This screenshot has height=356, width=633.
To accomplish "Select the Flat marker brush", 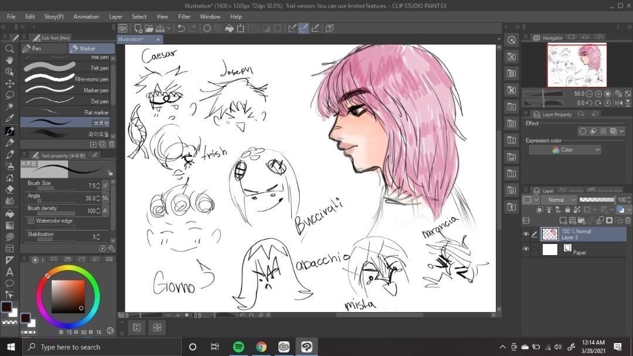I will tap(66, 113).
